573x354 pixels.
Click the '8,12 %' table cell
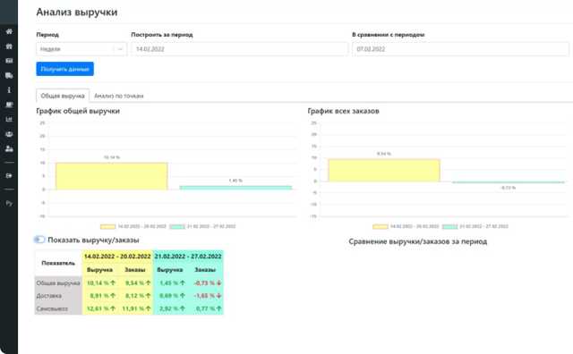[135, 296]
